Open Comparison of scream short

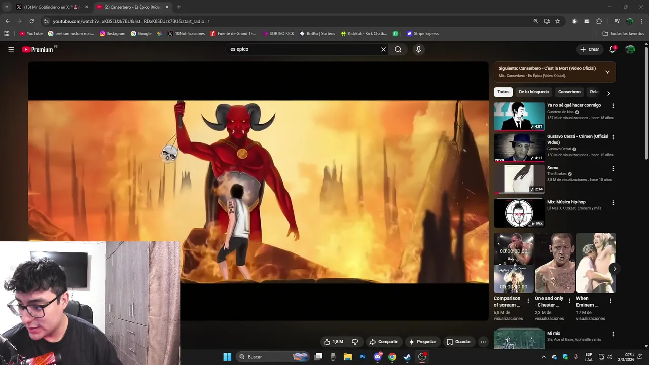pos(514,263)
